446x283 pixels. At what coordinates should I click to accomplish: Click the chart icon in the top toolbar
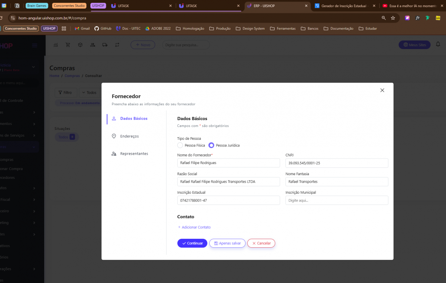point(56,45)
